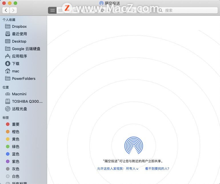Select TOSHIBA Q300 drive
Viewport: 220px width, 184px height.
(x=23, y=101)
